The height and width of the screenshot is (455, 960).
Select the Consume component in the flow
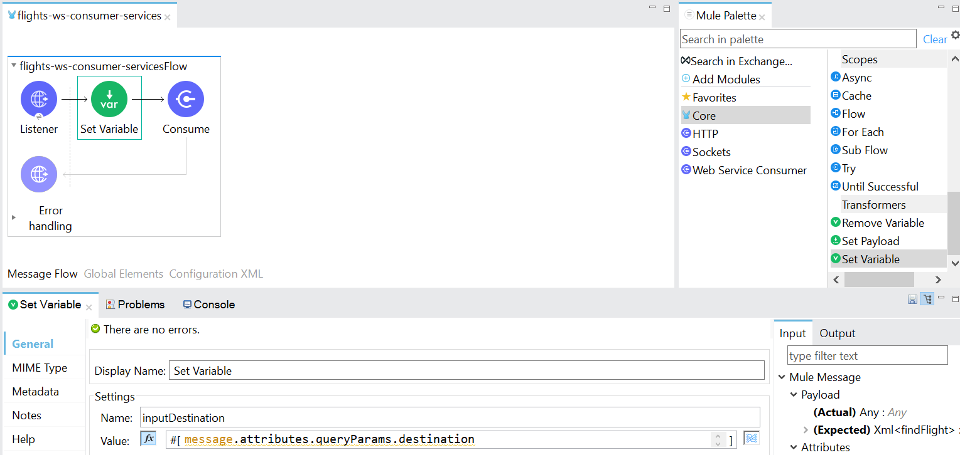coord(186,99)
